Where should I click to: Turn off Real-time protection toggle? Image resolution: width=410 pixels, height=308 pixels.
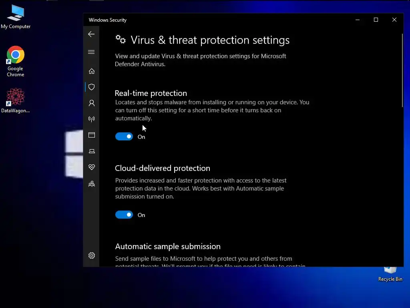[x=124, y=136]
